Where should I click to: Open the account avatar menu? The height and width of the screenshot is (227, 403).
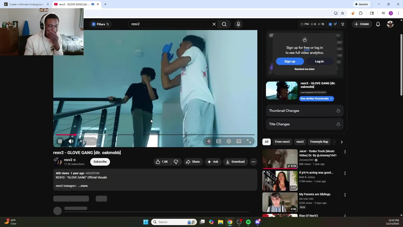(390, 24)
